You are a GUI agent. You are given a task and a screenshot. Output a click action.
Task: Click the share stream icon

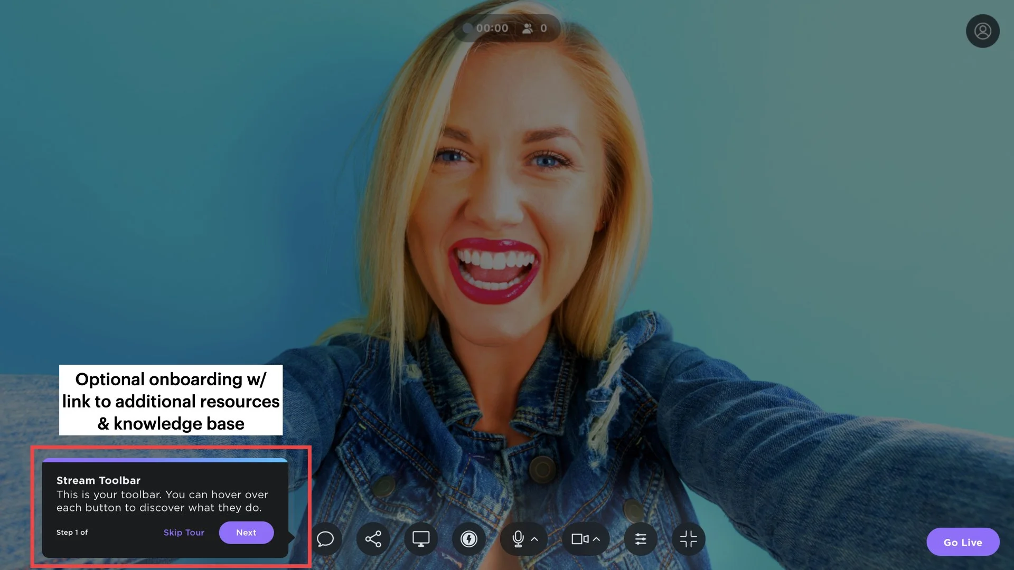[x=373, y=539]
